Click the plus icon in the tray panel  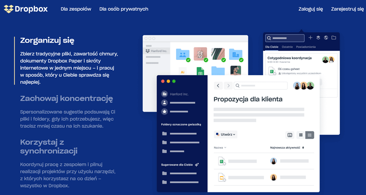pos(310,38)
